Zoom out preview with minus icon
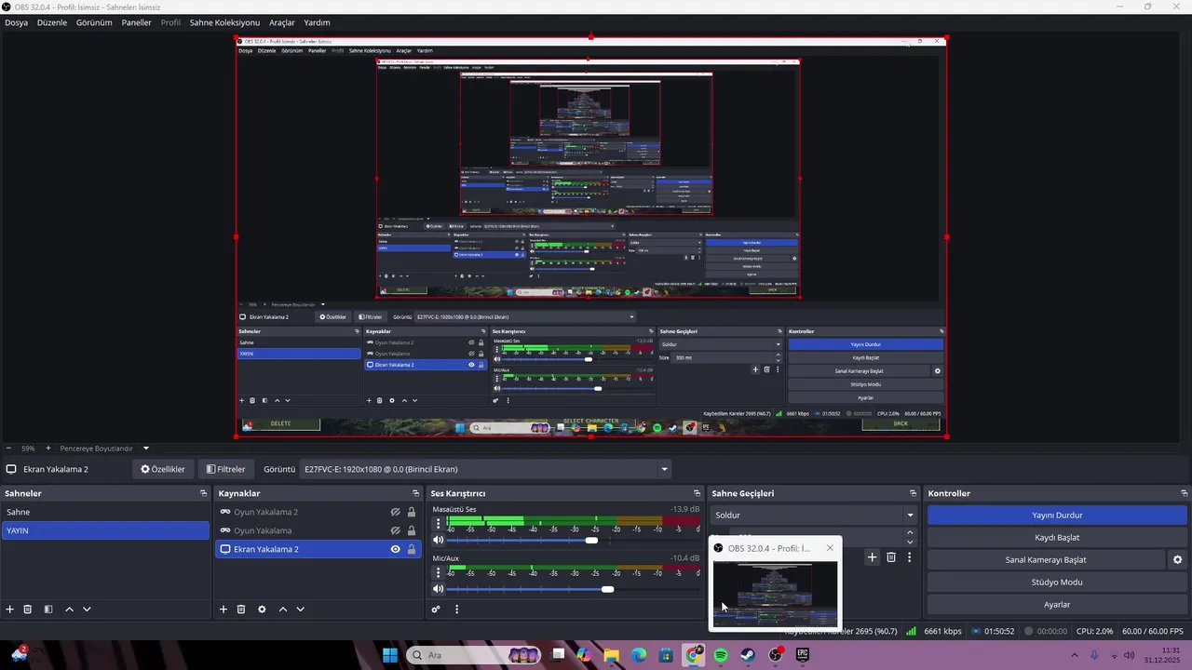This screenshot has width=1192, height=670. click(7, 449)
